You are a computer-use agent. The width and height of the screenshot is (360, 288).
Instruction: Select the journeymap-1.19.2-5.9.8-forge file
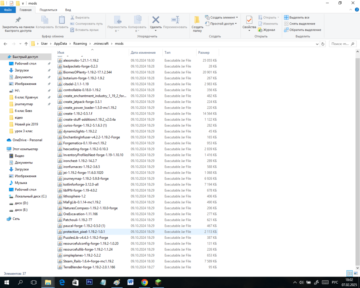click(137, 179)
